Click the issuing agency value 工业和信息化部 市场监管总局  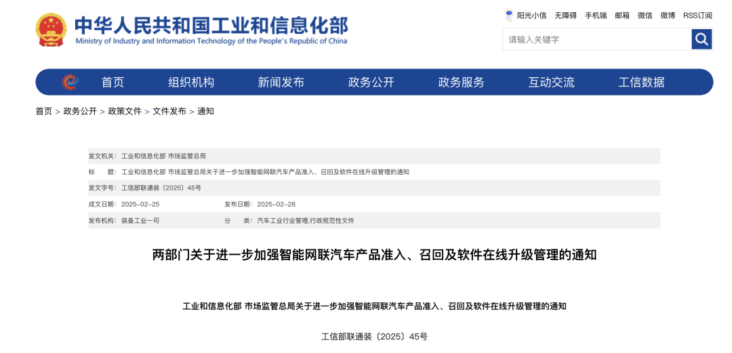point(163,156)
